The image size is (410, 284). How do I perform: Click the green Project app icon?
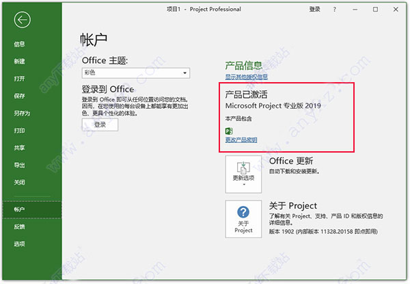point(229,131)
